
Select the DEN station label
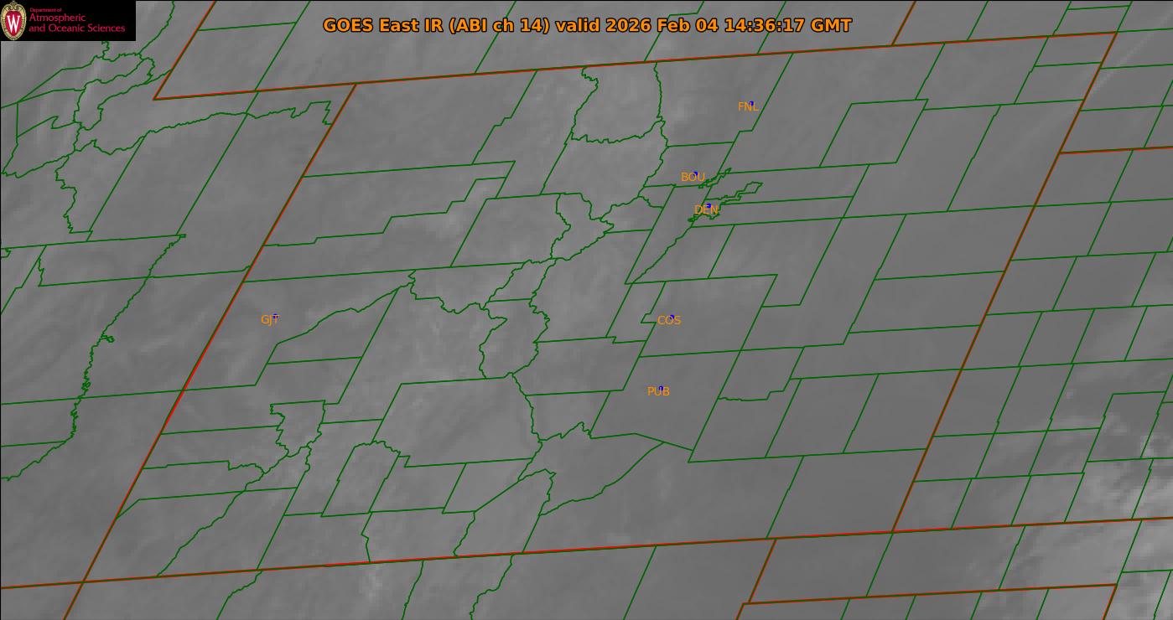(x=706, y=209)
